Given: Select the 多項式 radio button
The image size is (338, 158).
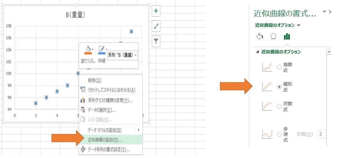Looking at the screenshot, I should pyautogui.click(x=280, y=134).
